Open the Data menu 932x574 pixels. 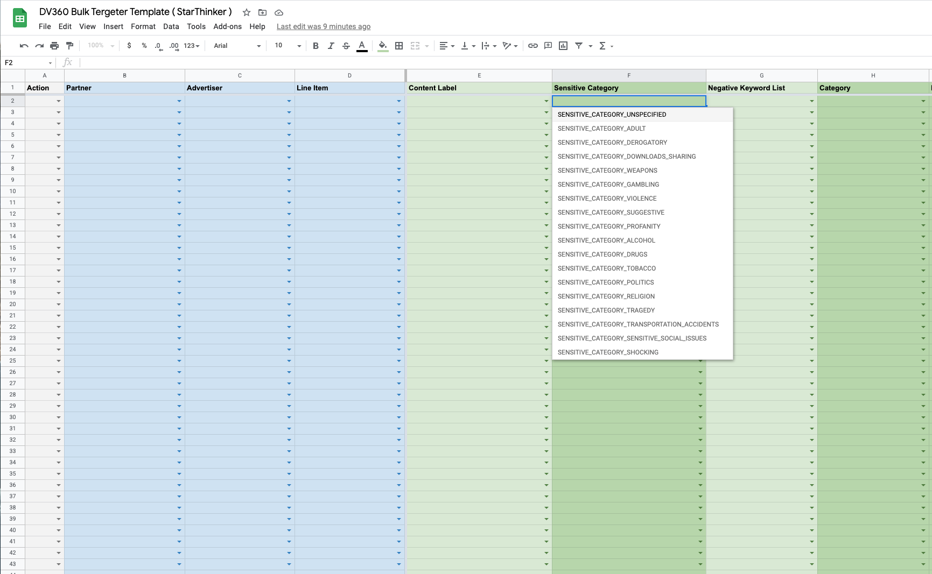click(171, 26)
